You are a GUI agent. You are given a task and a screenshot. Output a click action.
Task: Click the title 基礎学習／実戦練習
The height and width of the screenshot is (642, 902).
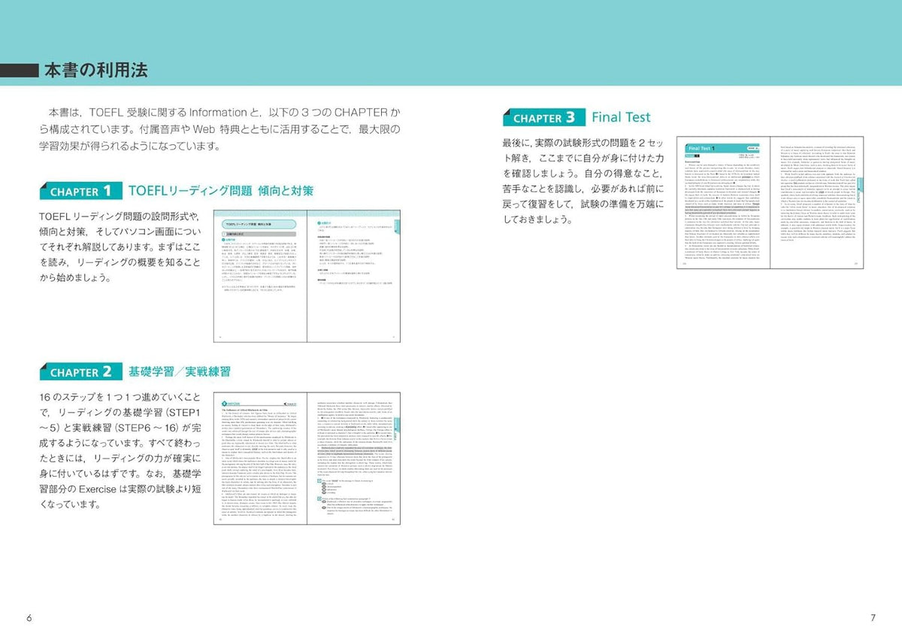pos(180,371)
